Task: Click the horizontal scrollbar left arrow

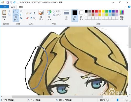Action: (x=1, y=96)
